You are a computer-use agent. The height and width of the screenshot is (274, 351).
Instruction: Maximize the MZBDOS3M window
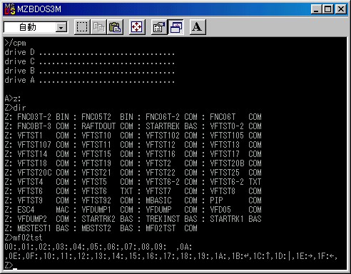(327, 9)
